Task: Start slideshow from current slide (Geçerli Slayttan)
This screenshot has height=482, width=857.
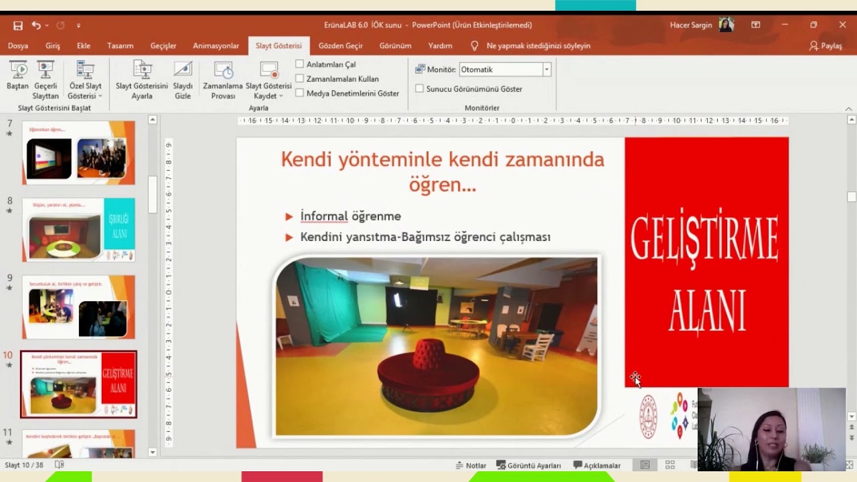Action: pos(46,80)
